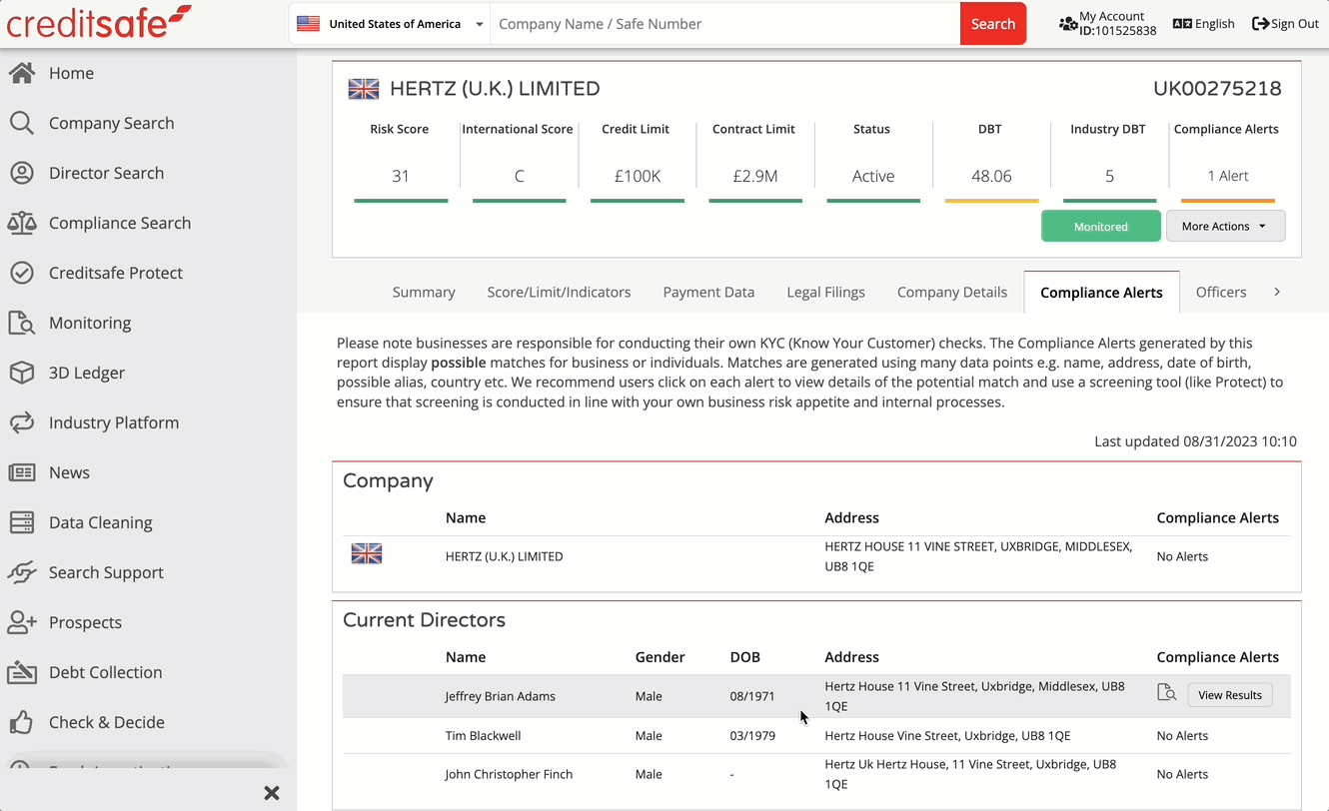This screenshot has height=811, width=1329.
Task: Click the News newspaper icon
Action: [x=21, y=472]
